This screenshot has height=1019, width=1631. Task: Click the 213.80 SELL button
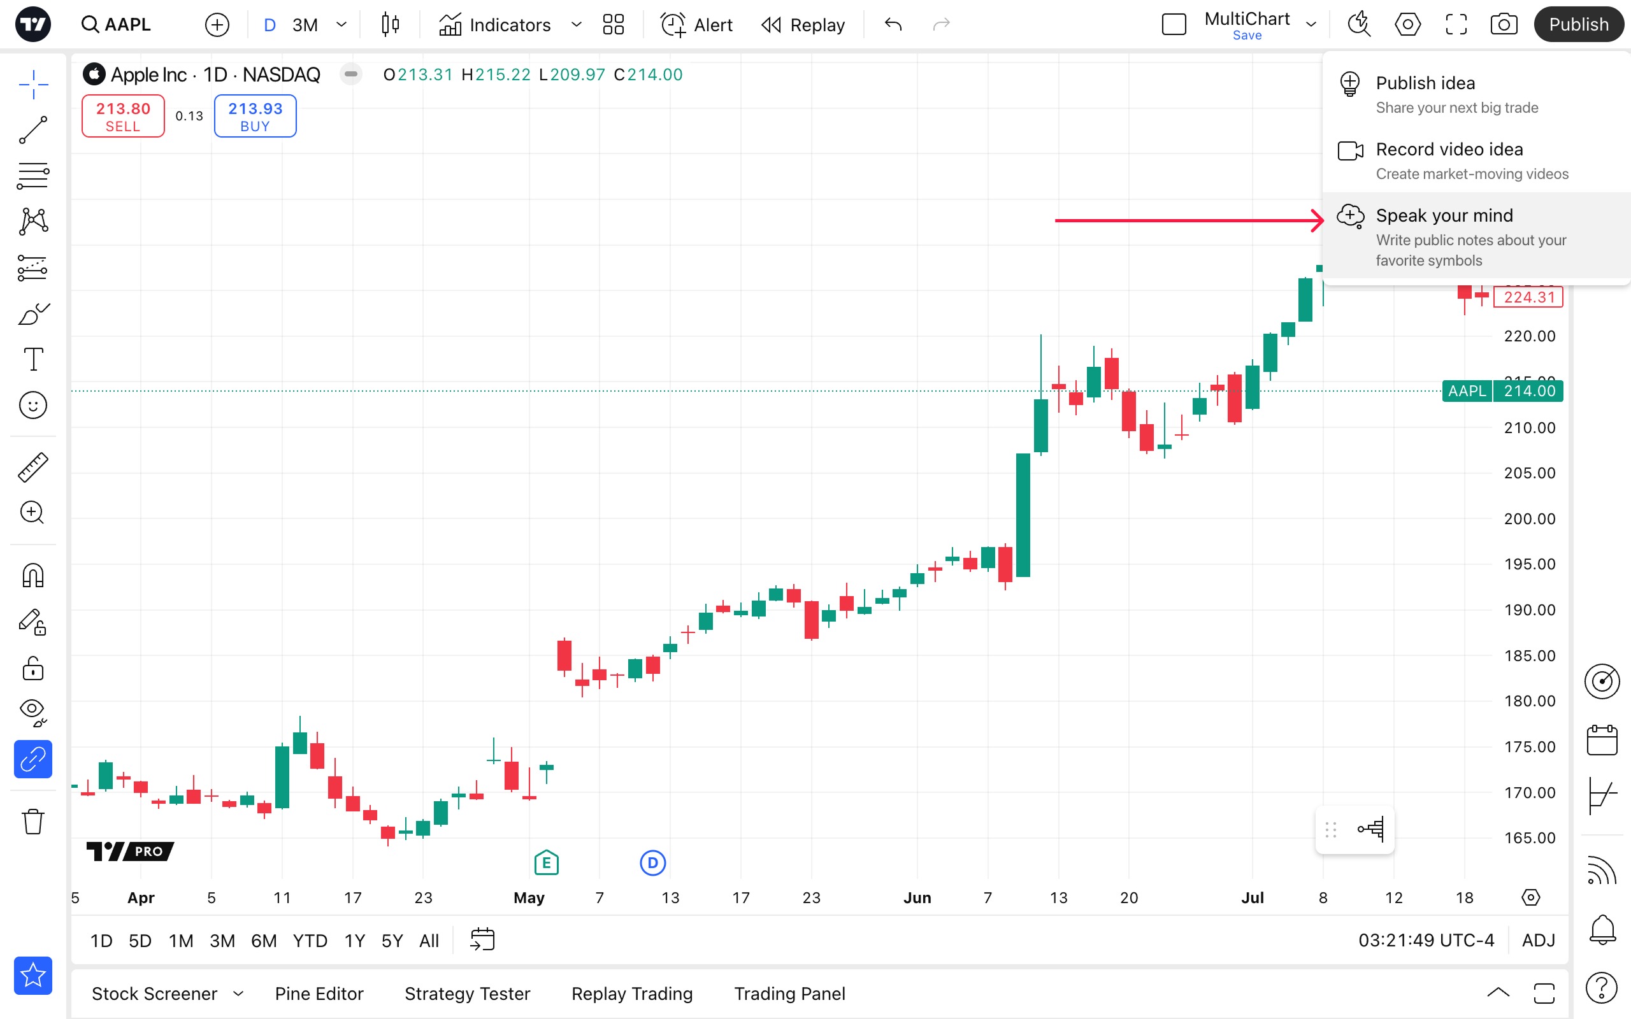pos(123,116)
